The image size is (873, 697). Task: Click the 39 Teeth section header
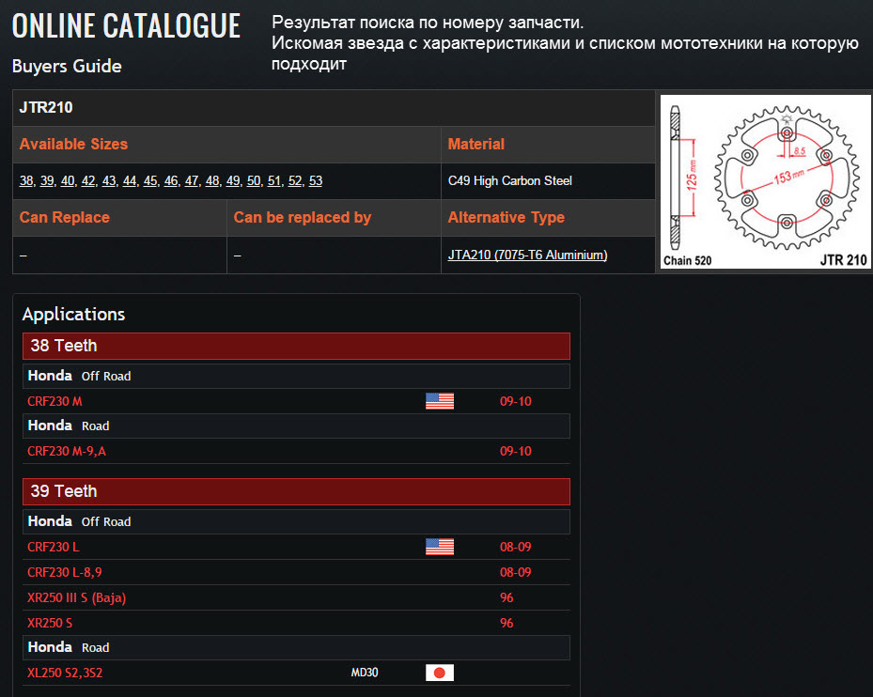click(296, 491)
